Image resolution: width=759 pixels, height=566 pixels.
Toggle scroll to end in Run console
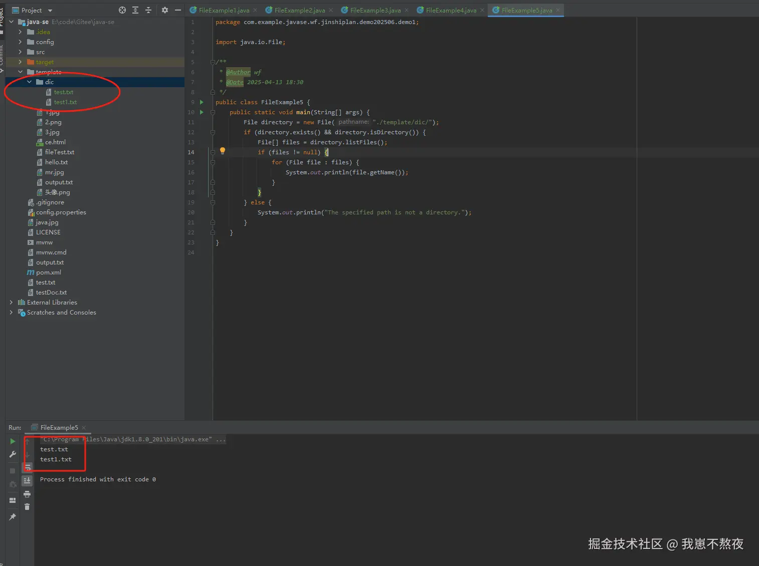pyautogui.click(x=28, y=480)
